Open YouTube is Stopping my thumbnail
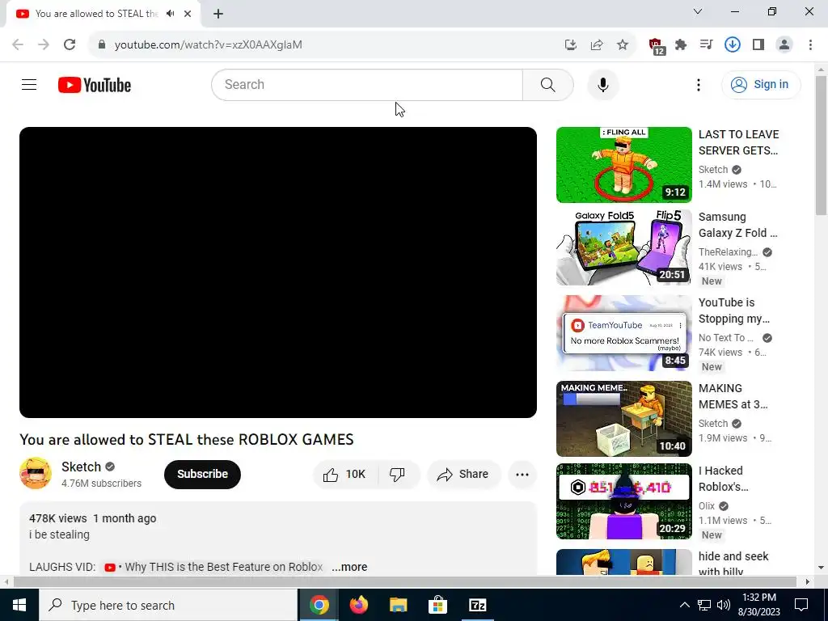The width and height of the screenshot is (828, 621). coord(623,332)
